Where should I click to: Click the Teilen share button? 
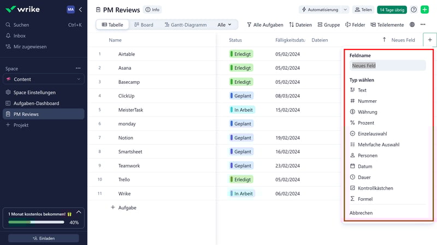pyautogui.click(x=363, y=10)
